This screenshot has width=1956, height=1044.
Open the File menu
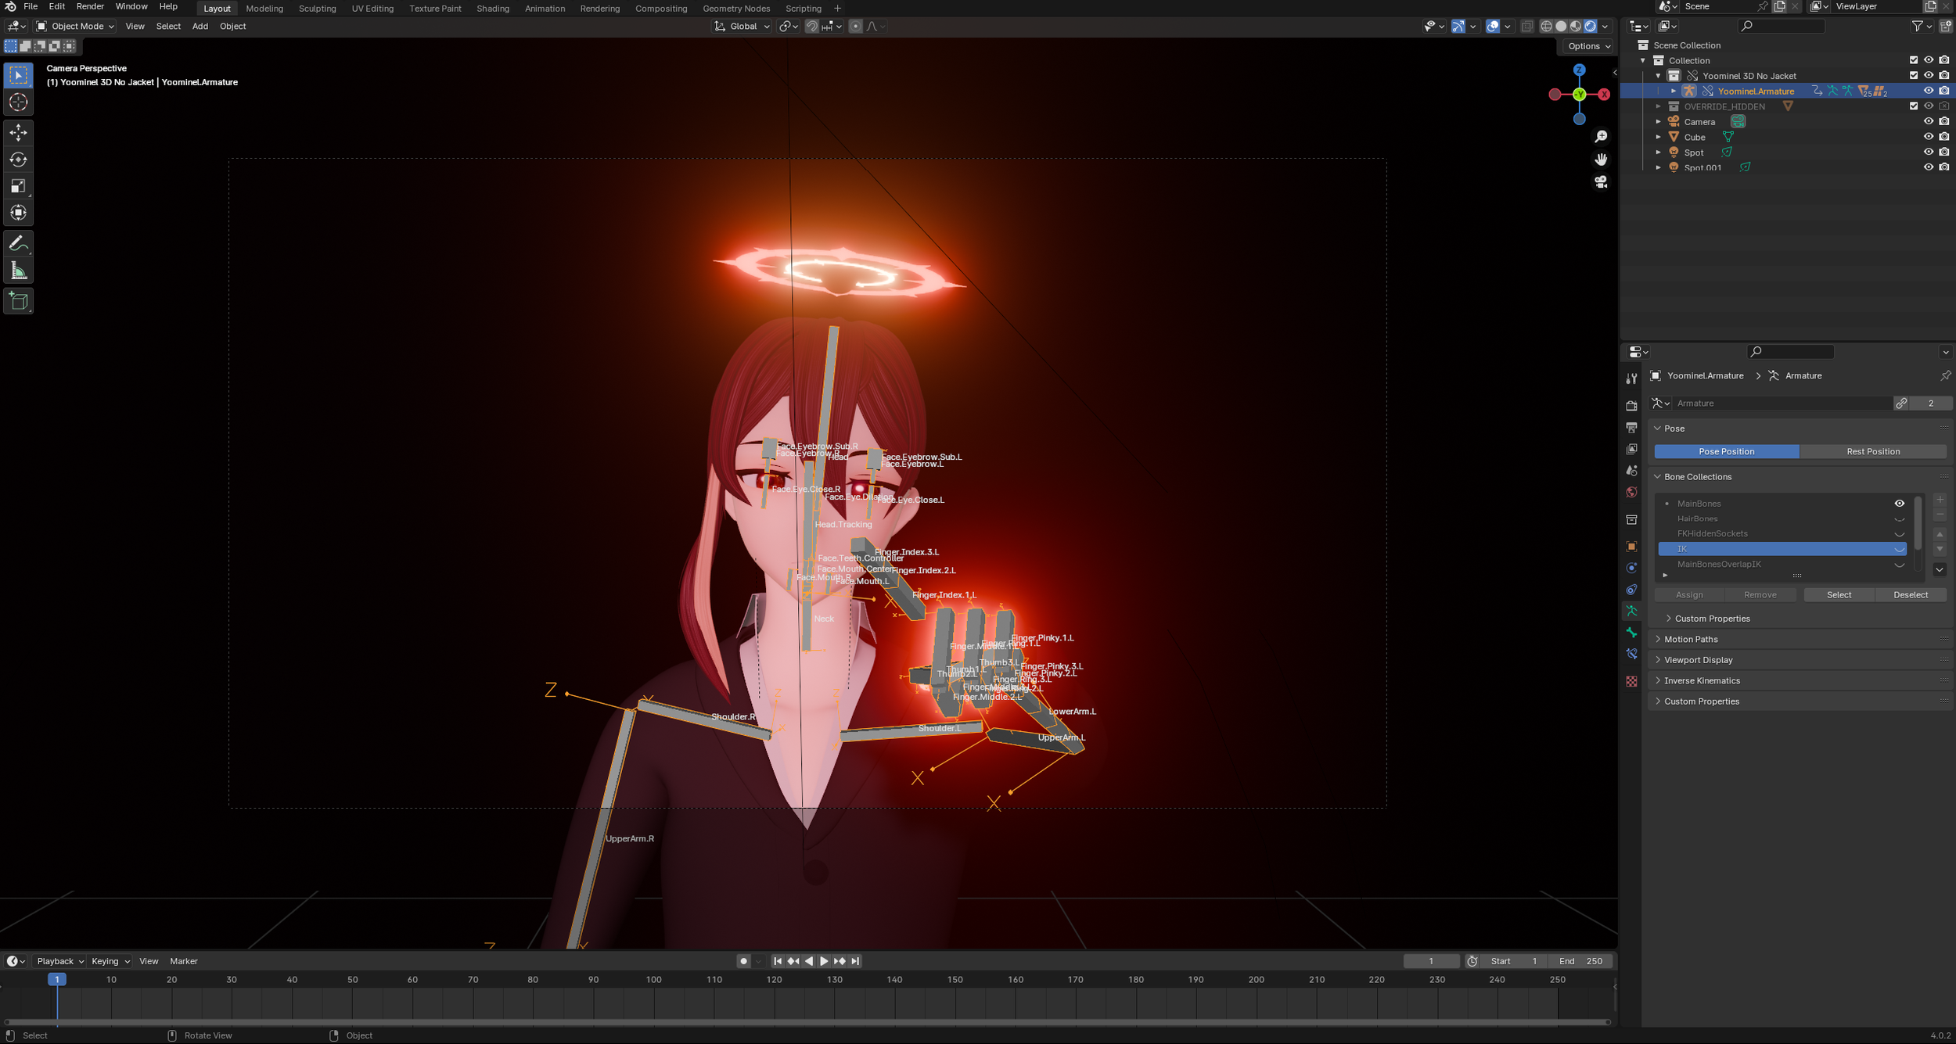coord(31,6)
